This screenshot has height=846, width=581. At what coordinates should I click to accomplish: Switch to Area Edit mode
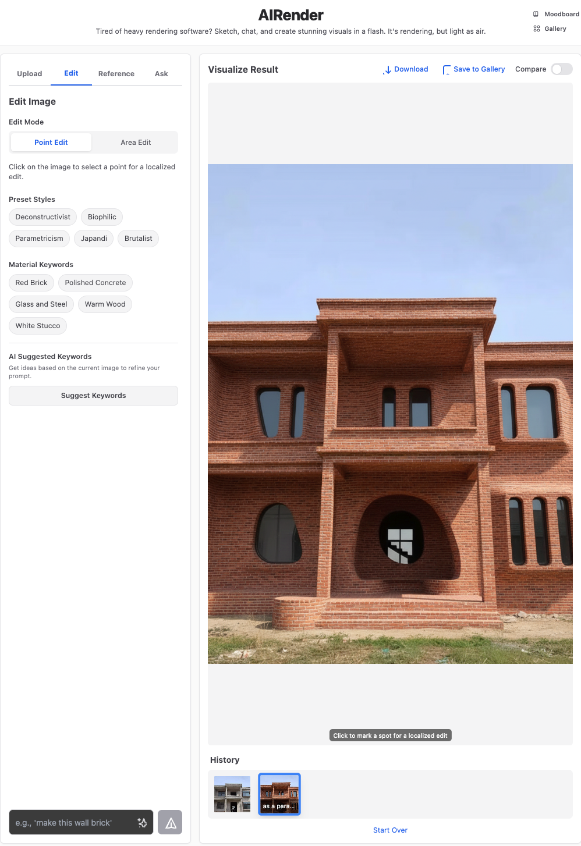pyautogui.click(x=136, y=143)
